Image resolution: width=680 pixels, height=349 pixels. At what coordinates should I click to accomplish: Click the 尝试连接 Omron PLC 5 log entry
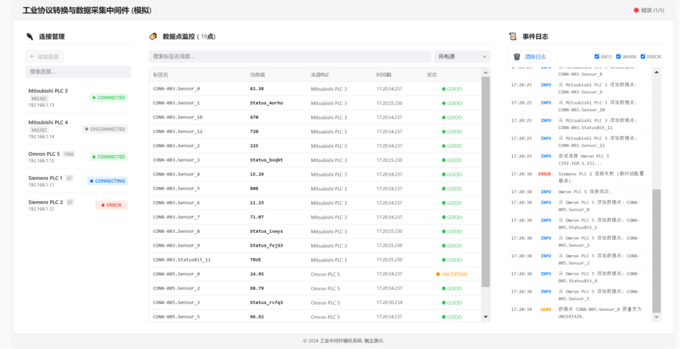click(580, 160)
